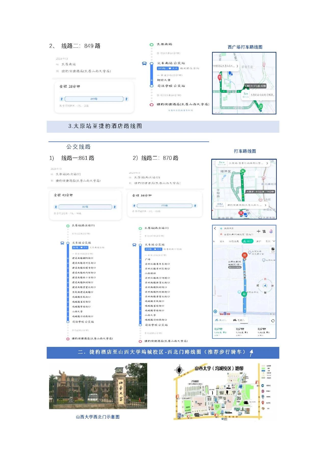The height and width of the screenshot is (462, 326).
Task: Tap locate-me target icon on Baidu map
Action: pos(215,311)
